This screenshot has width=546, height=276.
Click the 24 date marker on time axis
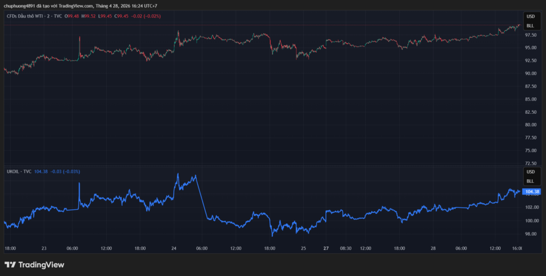pos(174,248)
